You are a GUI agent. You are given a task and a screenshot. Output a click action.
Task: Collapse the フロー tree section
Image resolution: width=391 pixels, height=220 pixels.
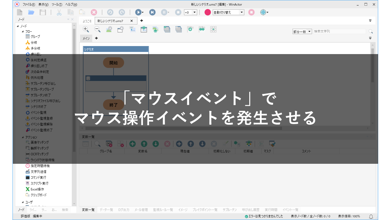(23, 31)
